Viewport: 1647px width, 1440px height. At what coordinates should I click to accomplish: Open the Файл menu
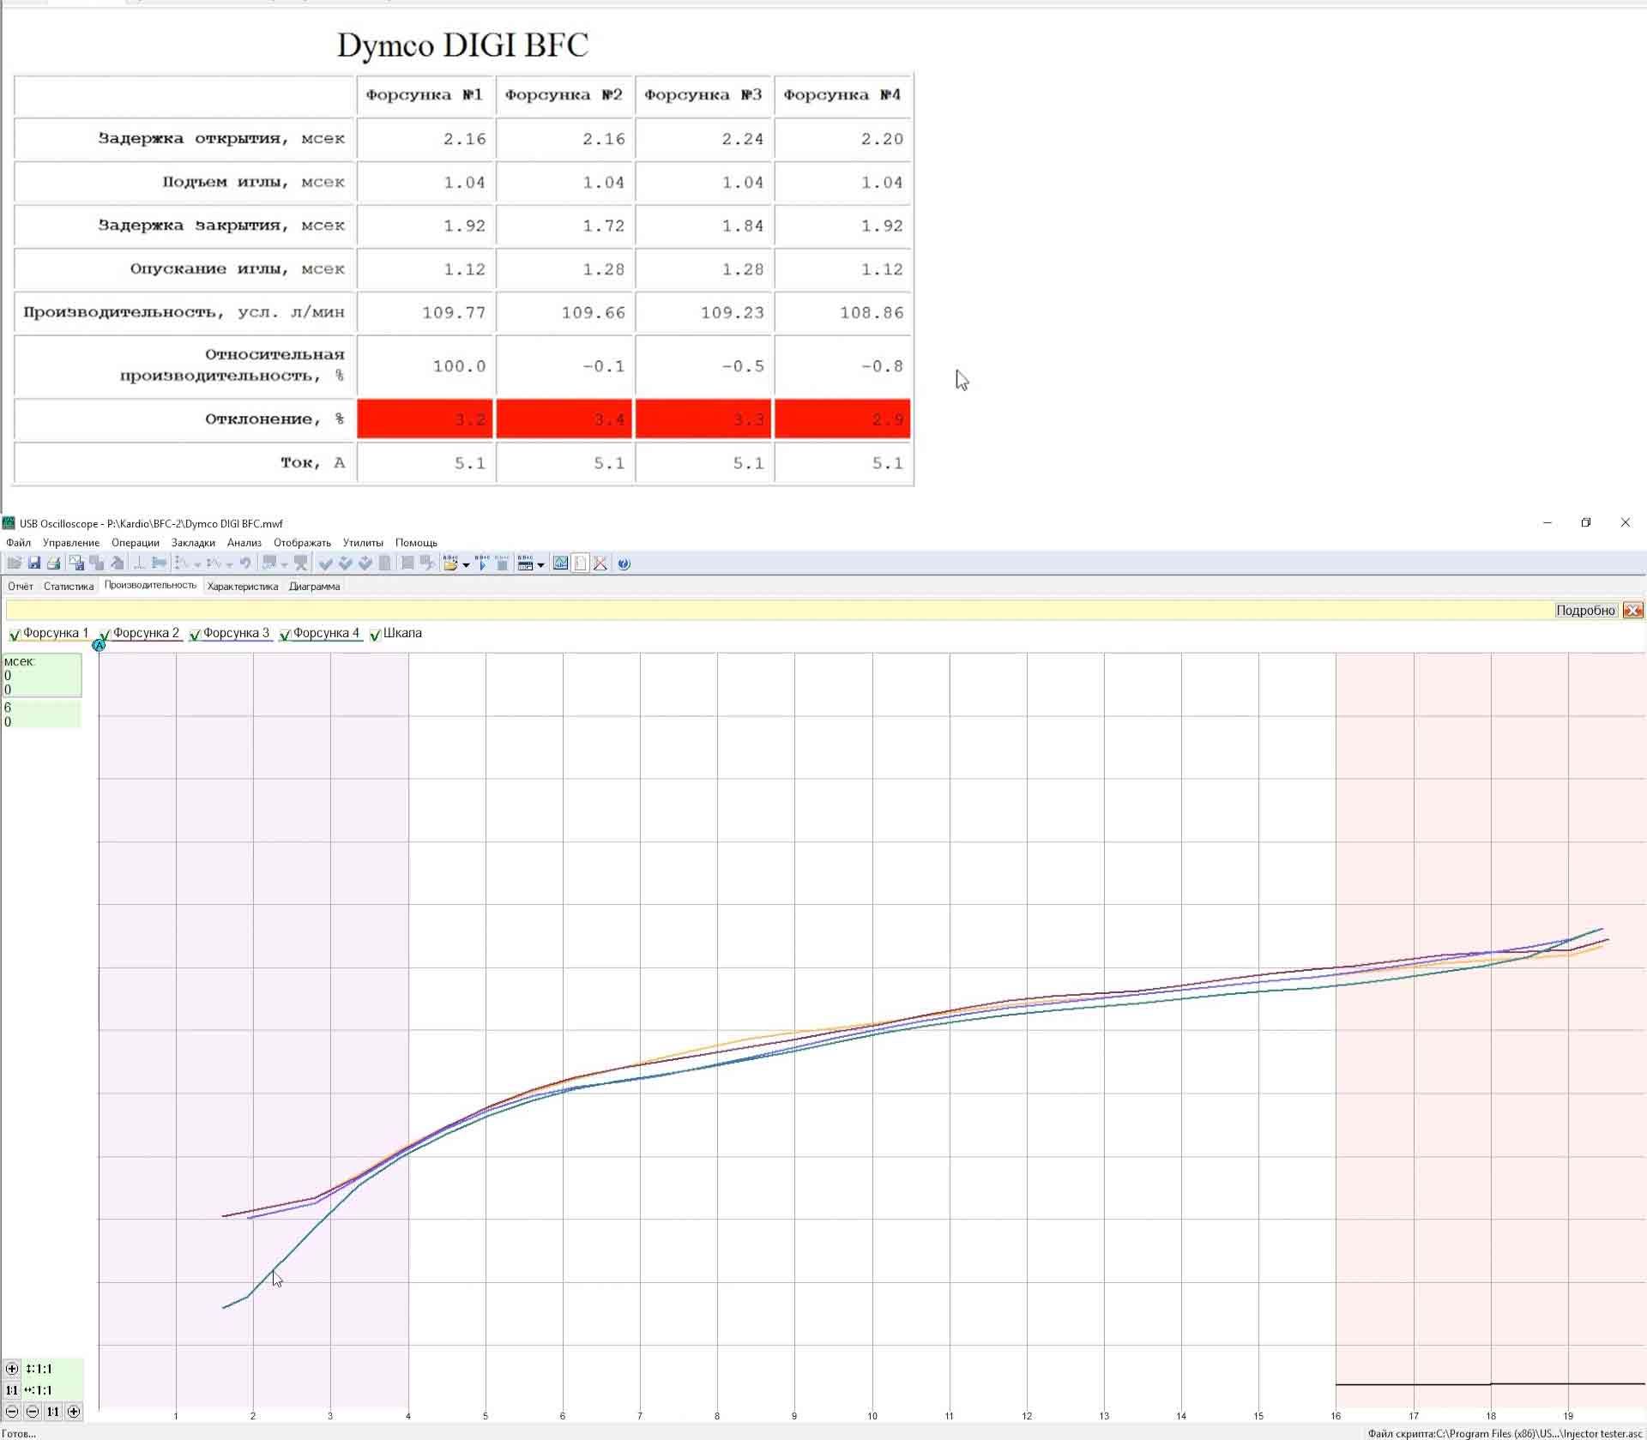[18, 542]
